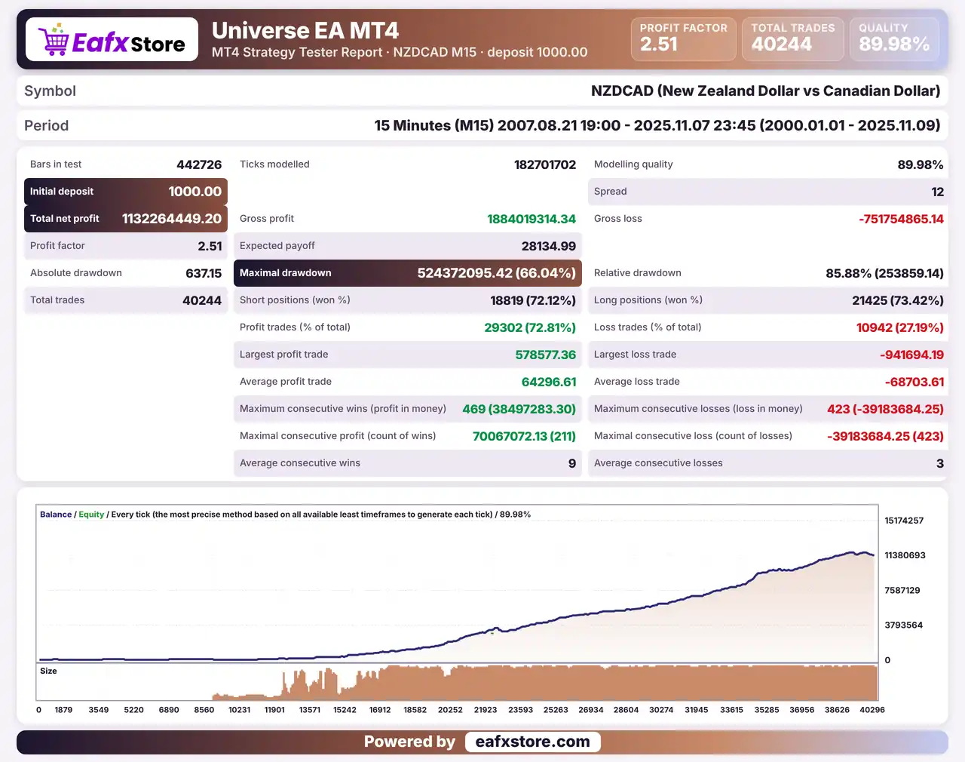Select the Total Trades 40244 header badge

[792, 38]
